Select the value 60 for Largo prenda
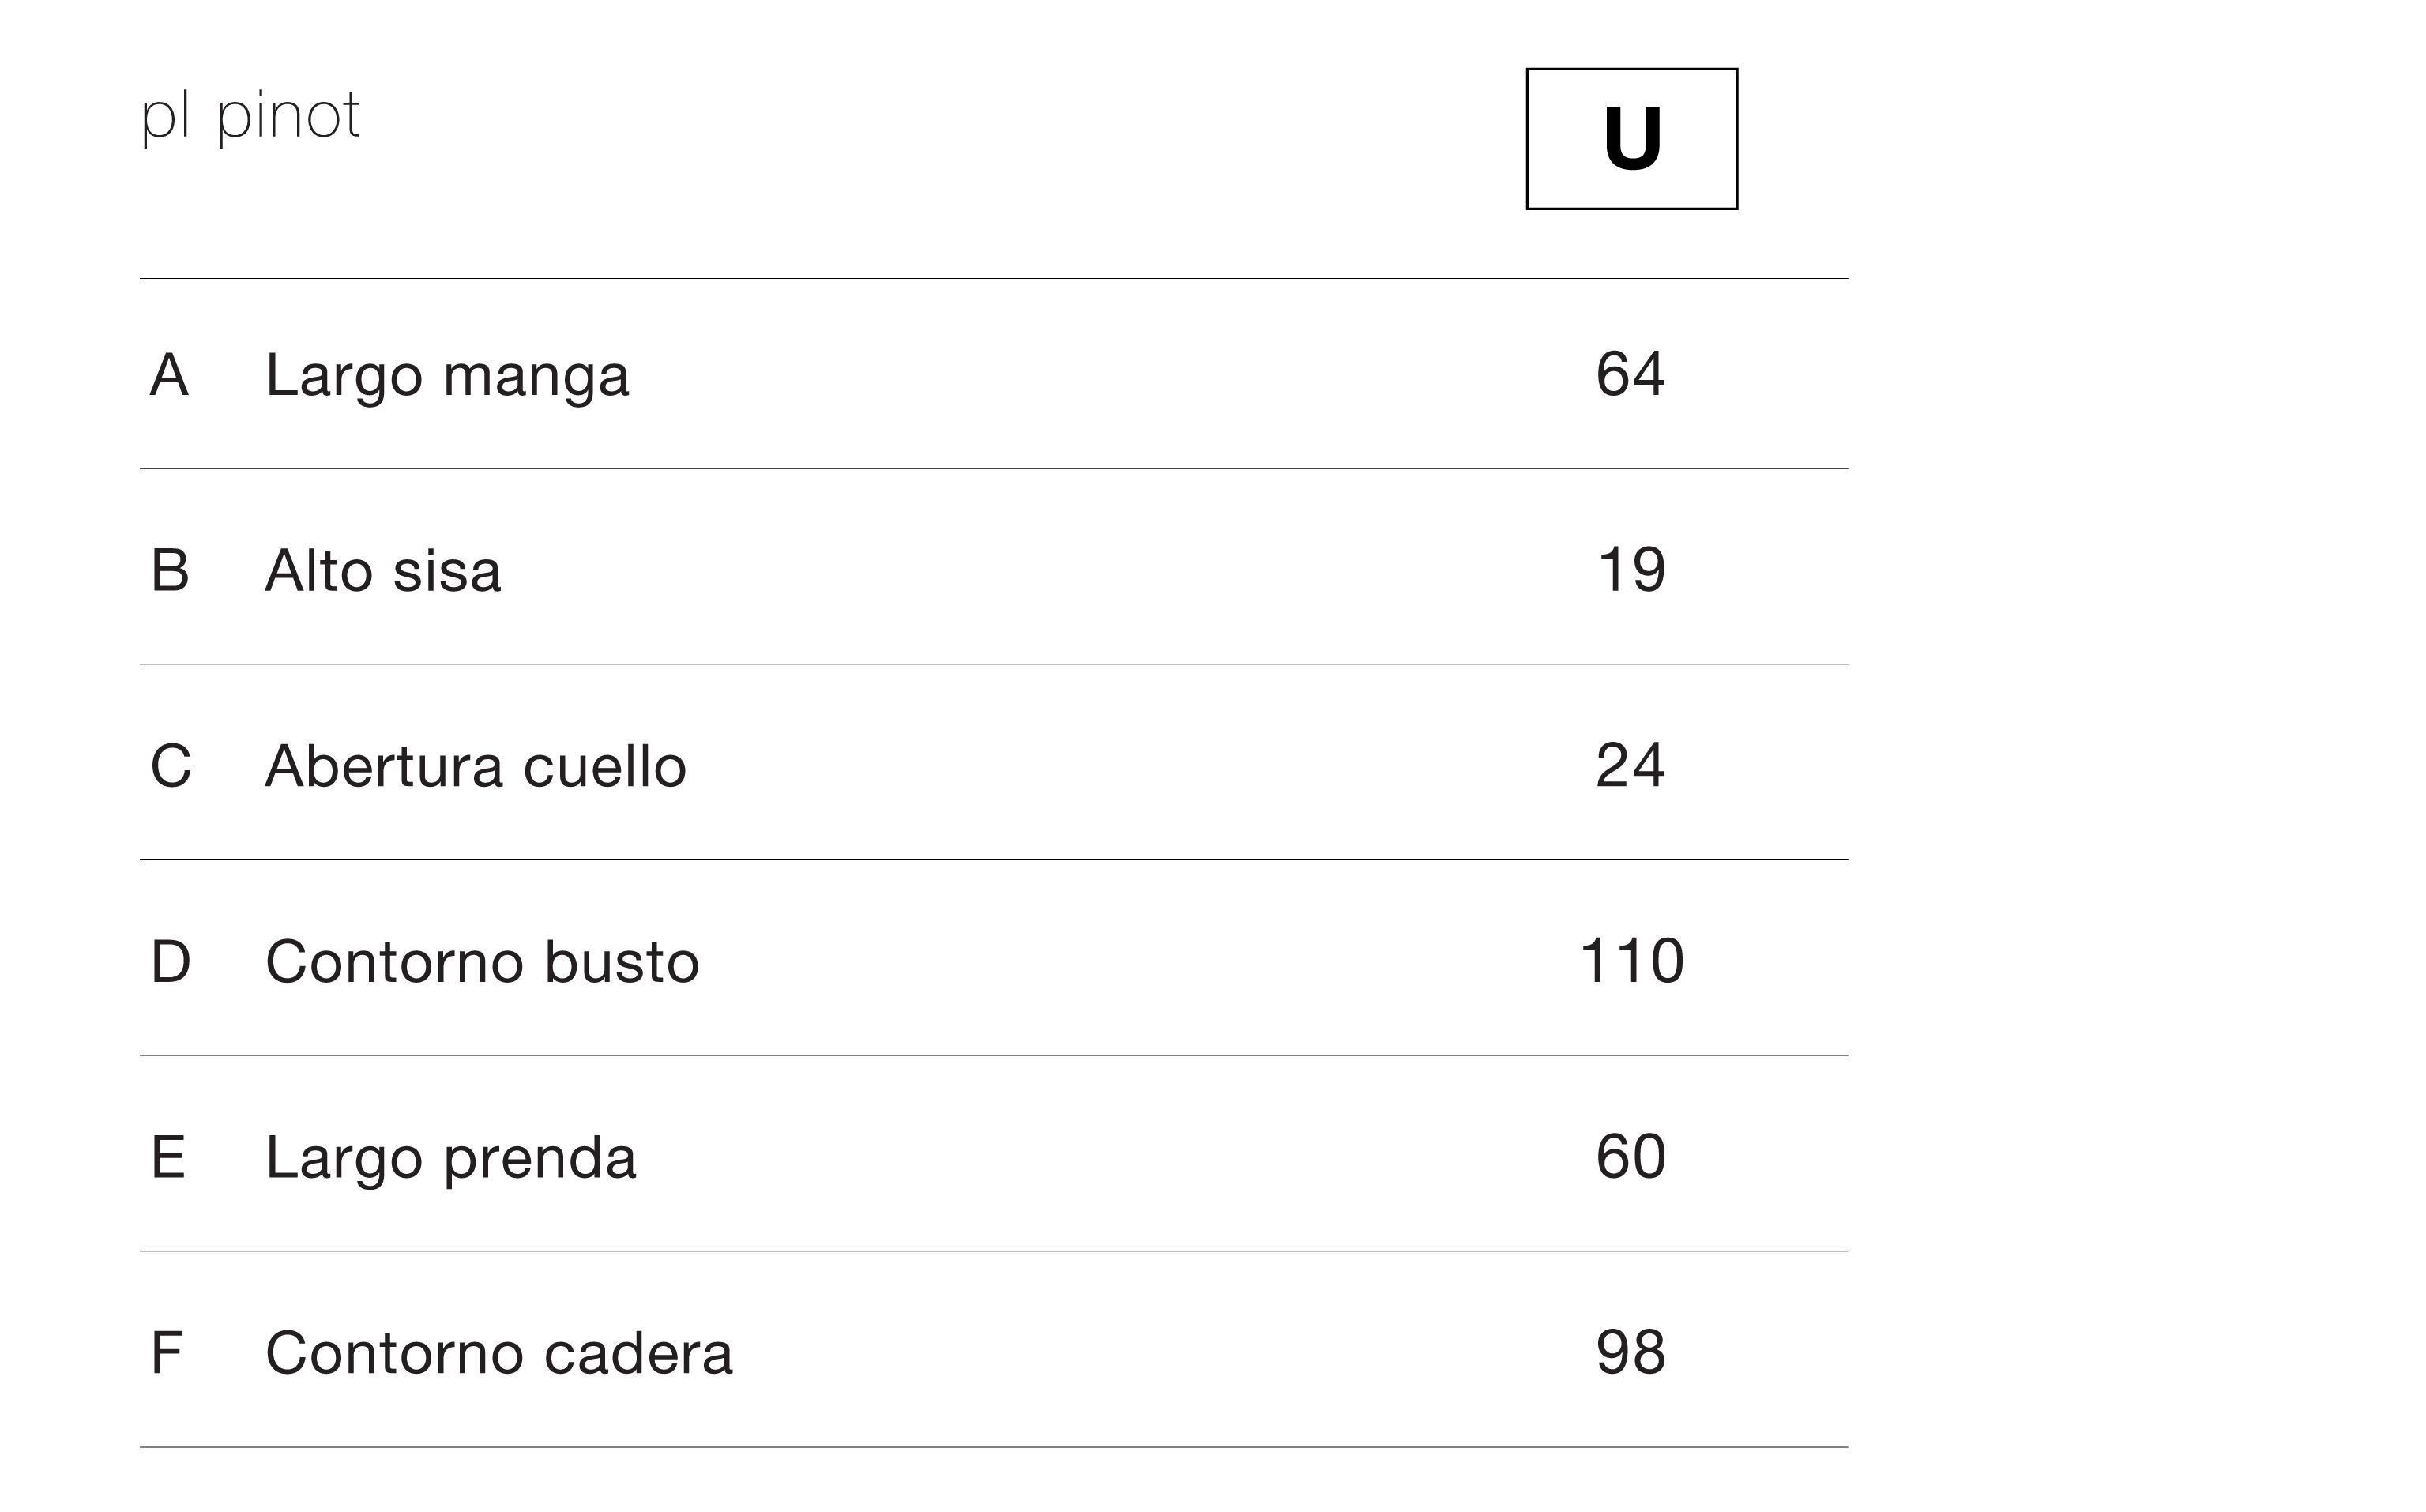The height and width of the screenshot is (1512, 2426). pyautogui.click(x=1631, y=1157)
